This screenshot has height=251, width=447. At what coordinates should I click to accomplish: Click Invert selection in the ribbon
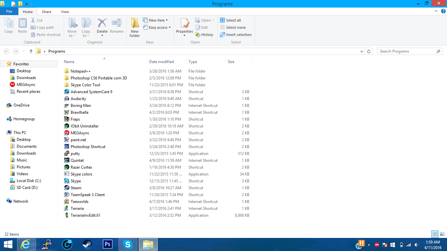click(236, 35)
